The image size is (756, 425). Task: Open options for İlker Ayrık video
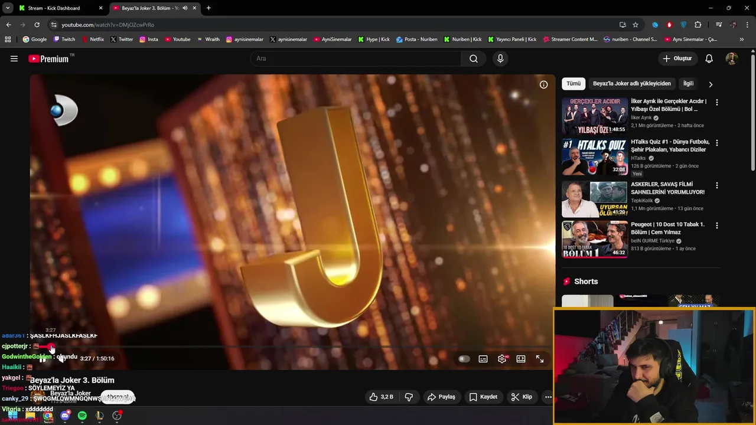point(717,102)
